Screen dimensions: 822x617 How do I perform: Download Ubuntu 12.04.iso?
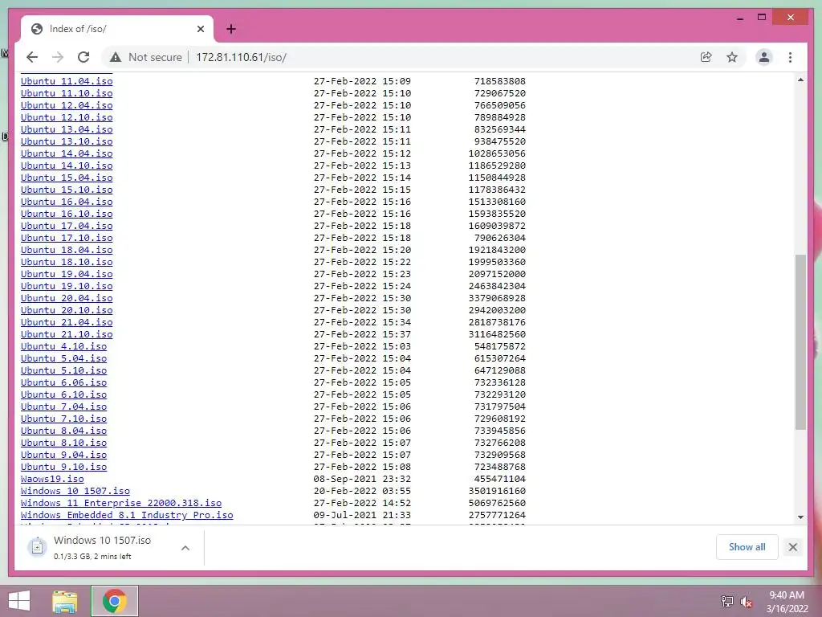click(x=67, y=105)
